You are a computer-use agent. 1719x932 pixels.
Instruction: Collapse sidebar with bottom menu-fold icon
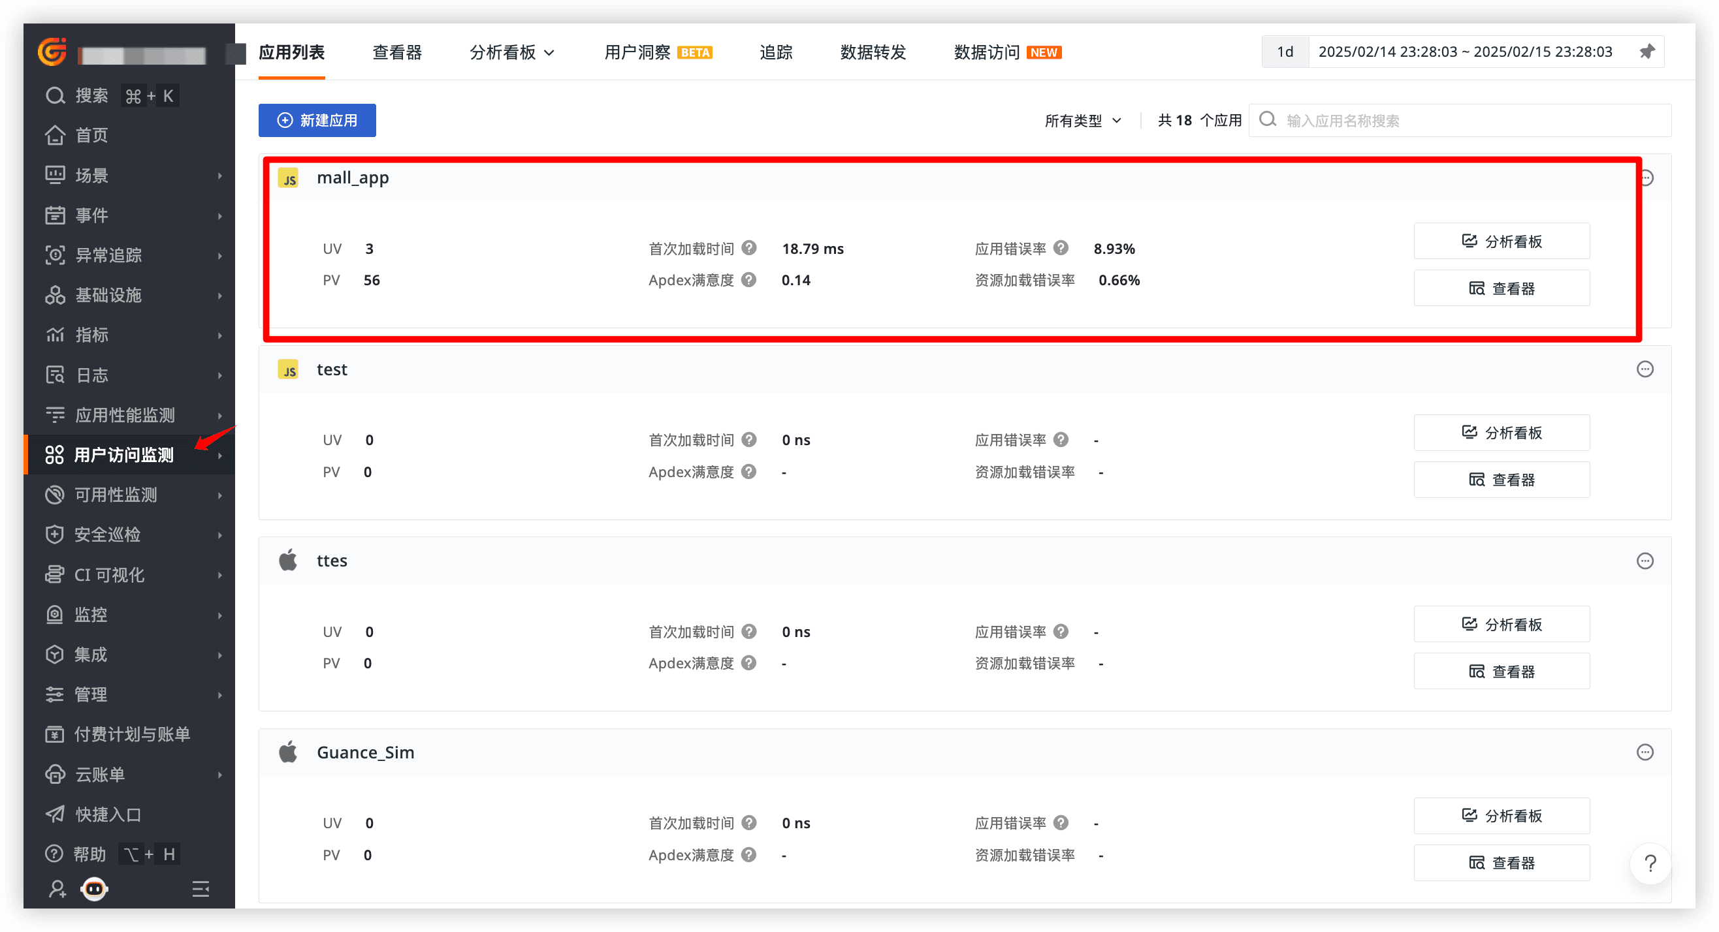201,889
